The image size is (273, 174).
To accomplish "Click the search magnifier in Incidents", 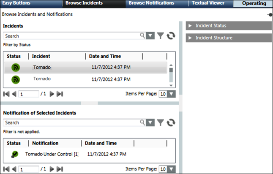I will 142,36.
